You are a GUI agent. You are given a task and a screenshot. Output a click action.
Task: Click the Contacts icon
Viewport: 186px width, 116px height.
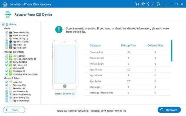pyautogui.click(x=11, y=62)
